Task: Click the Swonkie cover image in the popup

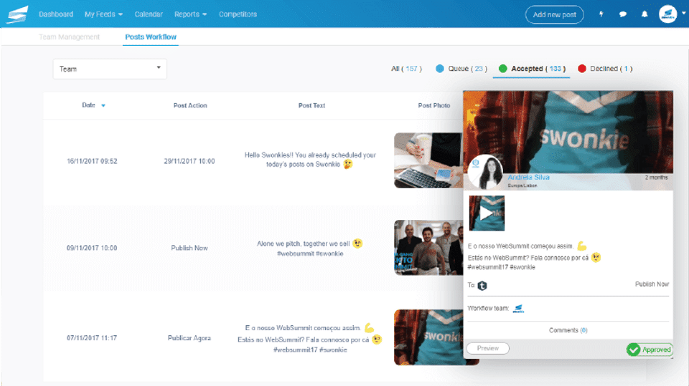Action: (568, 132)
